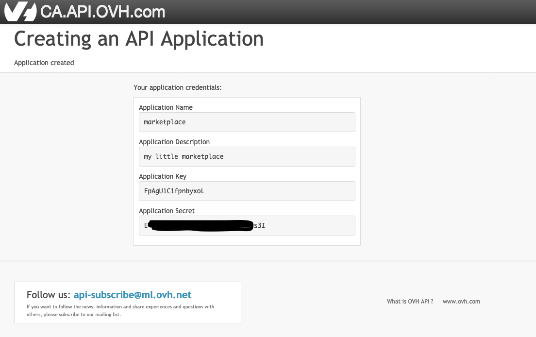Click the OVH logo in the header
Screen dimensions: 536x337
pos(20,12)
